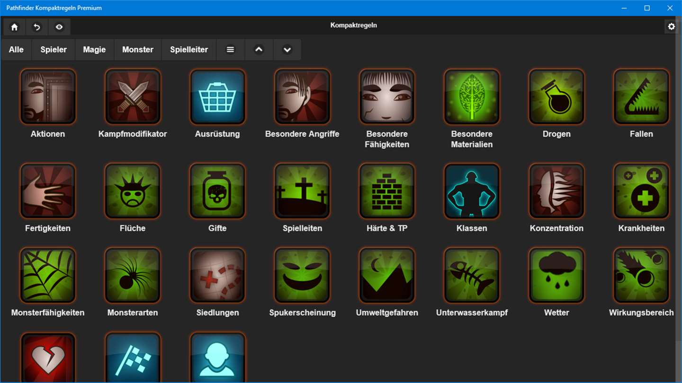Click the down chevron button
Image resolution: width=682 pixels, height=383 pixels.
pyautogui.click(x=287, y=50)
